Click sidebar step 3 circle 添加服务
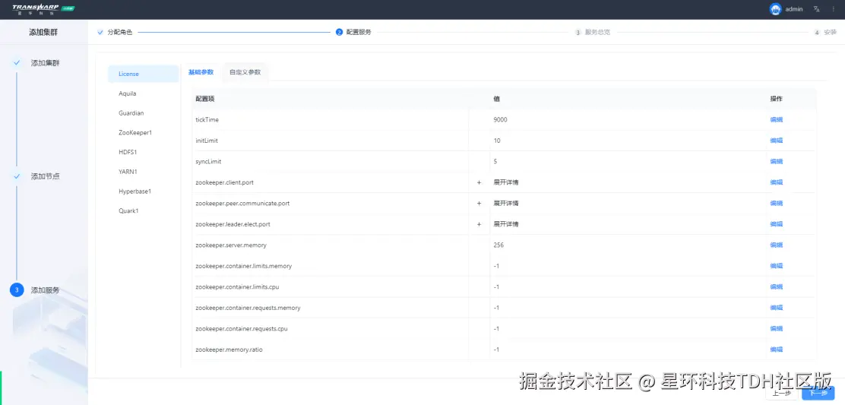 click(x=17, y=290)
